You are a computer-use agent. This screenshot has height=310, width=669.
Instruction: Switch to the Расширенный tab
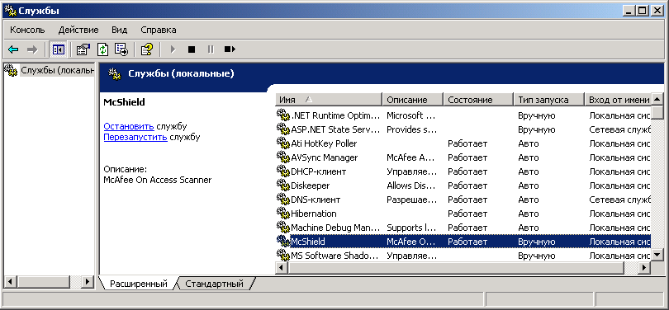138,284
